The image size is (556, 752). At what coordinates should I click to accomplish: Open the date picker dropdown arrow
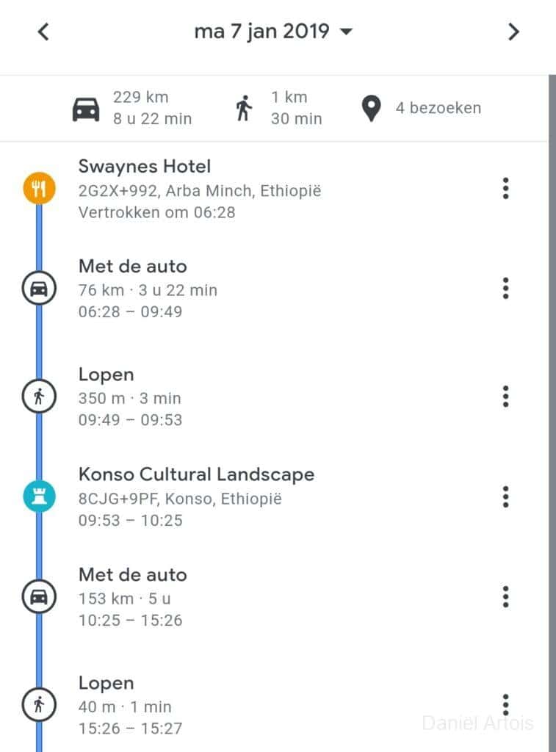[347, 32]
